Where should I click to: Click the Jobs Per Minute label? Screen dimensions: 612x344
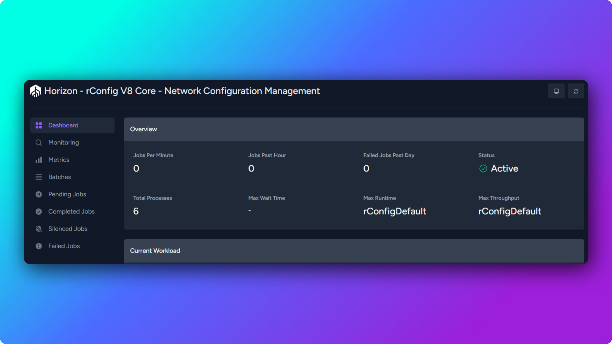tap(153, 155)
